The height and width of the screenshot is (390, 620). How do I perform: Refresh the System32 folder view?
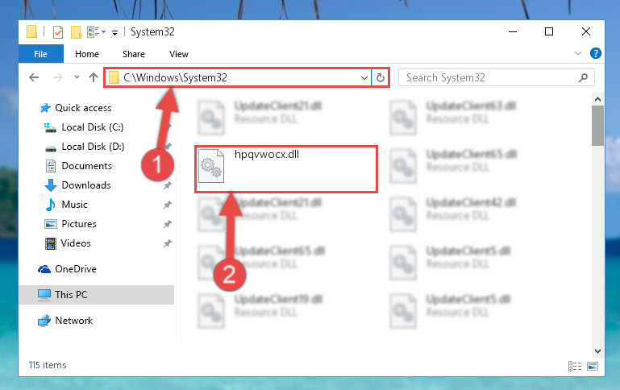(381, 77)
